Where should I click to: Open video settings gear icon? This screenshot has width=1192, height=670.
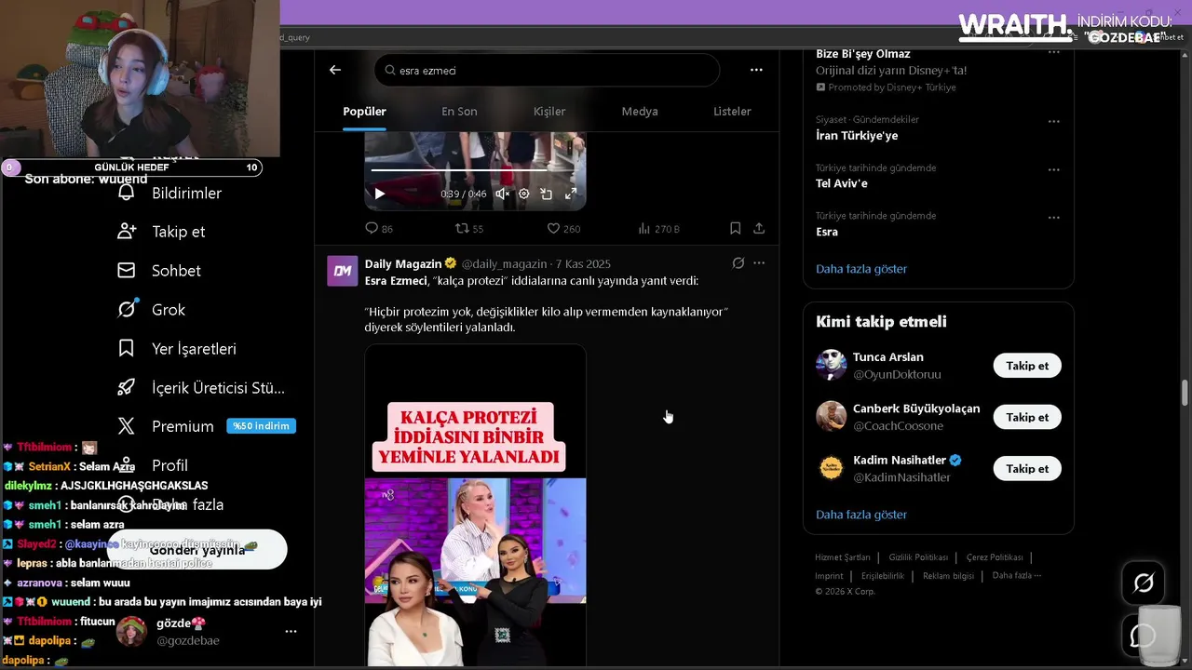tap(523, 194)
